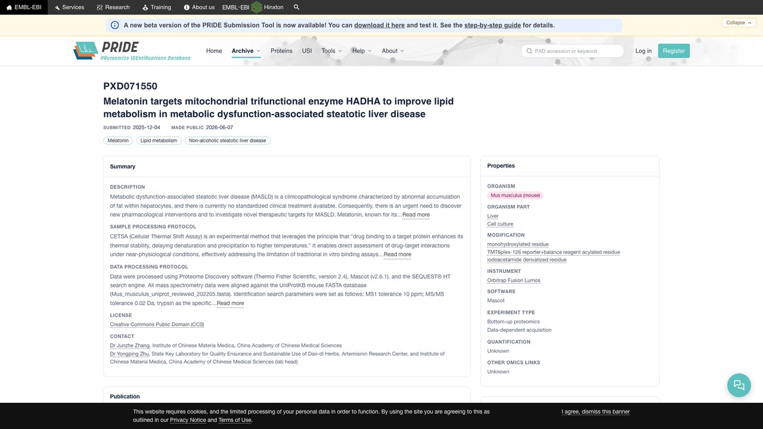Open the chat support bubble icon
763x429 pixels.
click(739, 385)
